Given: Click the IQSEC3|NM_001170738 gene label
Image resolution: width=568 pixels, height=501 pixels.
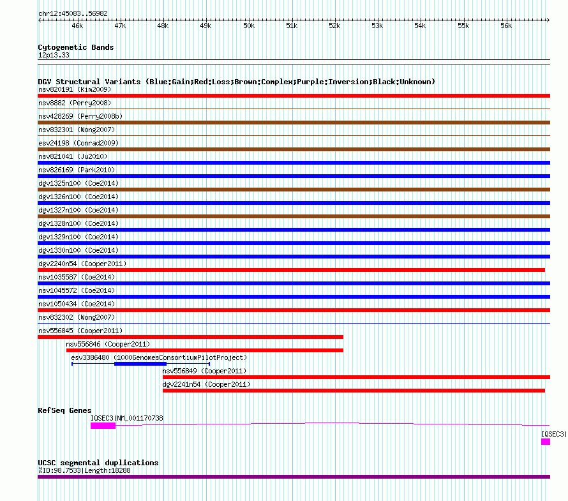Looking at the screenshot, I should (x=127, y=418).
